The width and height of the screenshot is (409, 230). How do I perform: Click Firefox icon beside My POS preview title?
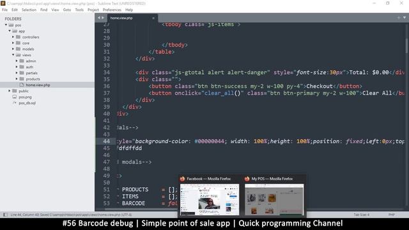247,179
